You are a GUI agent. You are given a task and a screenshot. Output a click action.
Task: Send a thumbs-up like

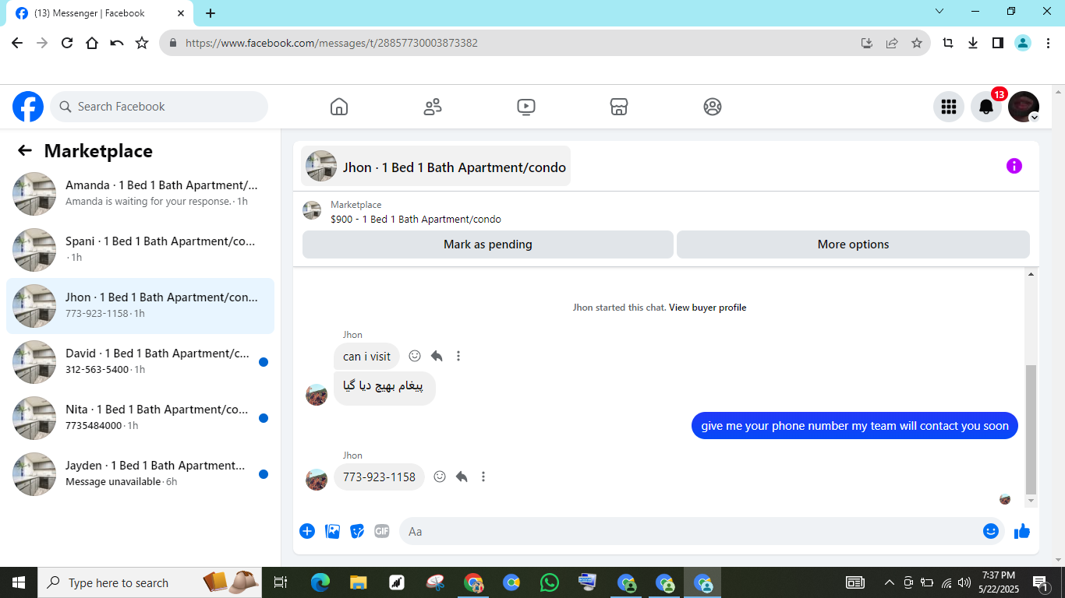point(1022,531)
